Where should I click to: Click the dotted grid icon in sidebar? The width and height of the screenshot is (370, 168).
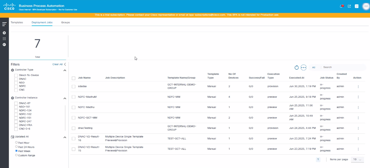[x=4, y=39]
